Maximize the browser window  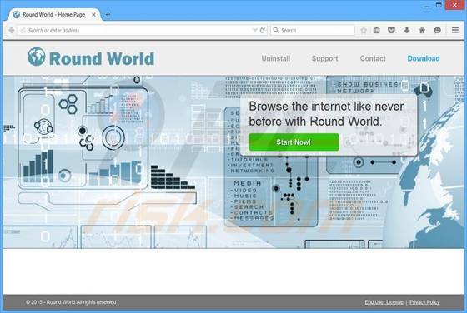439,5
